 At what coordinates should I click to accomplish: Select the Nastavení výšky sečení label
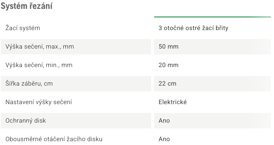pos(39,102)
